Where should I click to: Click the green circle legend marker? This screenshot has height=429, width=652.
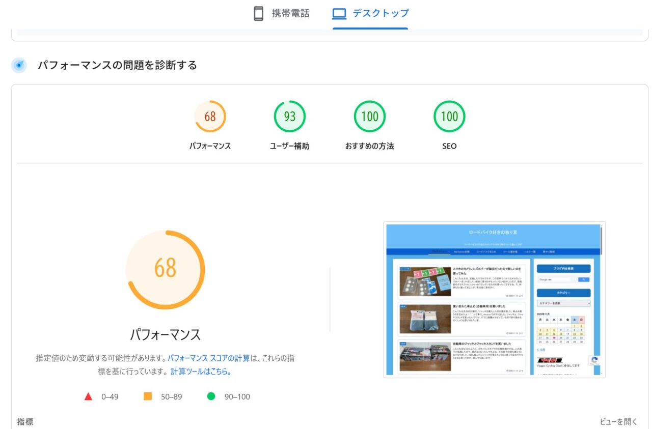(211, 396)
